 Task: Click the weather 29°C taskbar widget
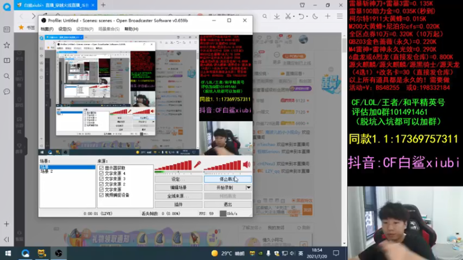pos(228,253)
